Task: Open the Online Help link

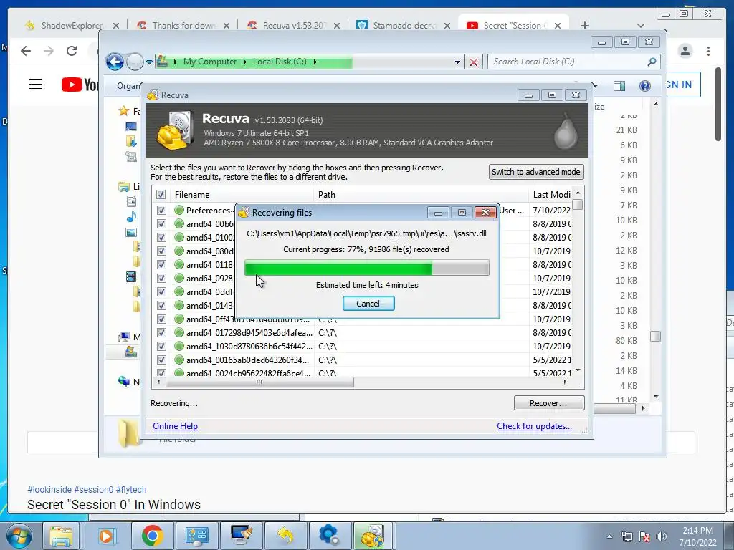Action: click(175, 426)
